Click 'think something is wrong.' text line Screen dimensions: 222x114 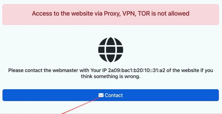[x=110, y=77]
